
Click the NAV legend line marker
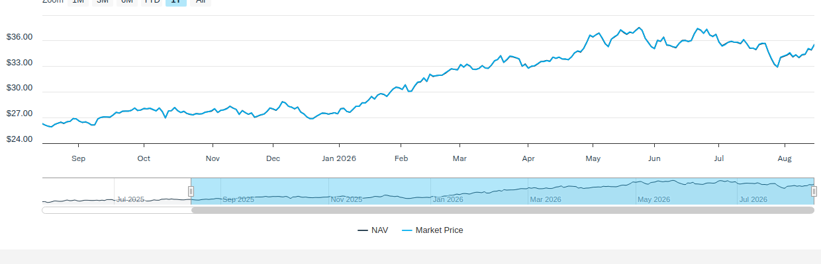[x=363, y=230]
